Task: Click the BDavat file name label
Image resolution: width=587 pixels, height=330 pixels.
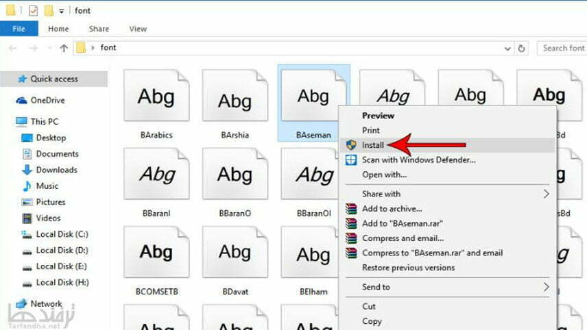Action: coord(235,292)
